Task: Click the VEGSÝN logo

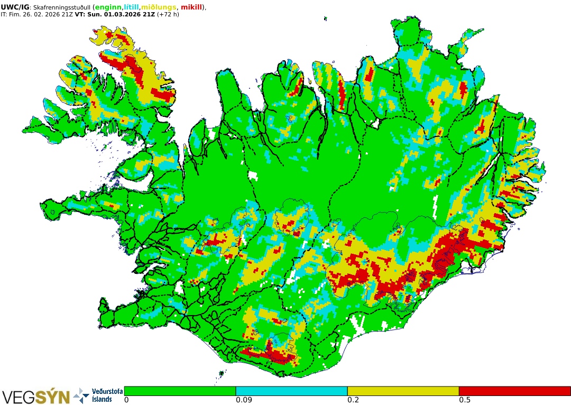Action: [x=36, y=397]
